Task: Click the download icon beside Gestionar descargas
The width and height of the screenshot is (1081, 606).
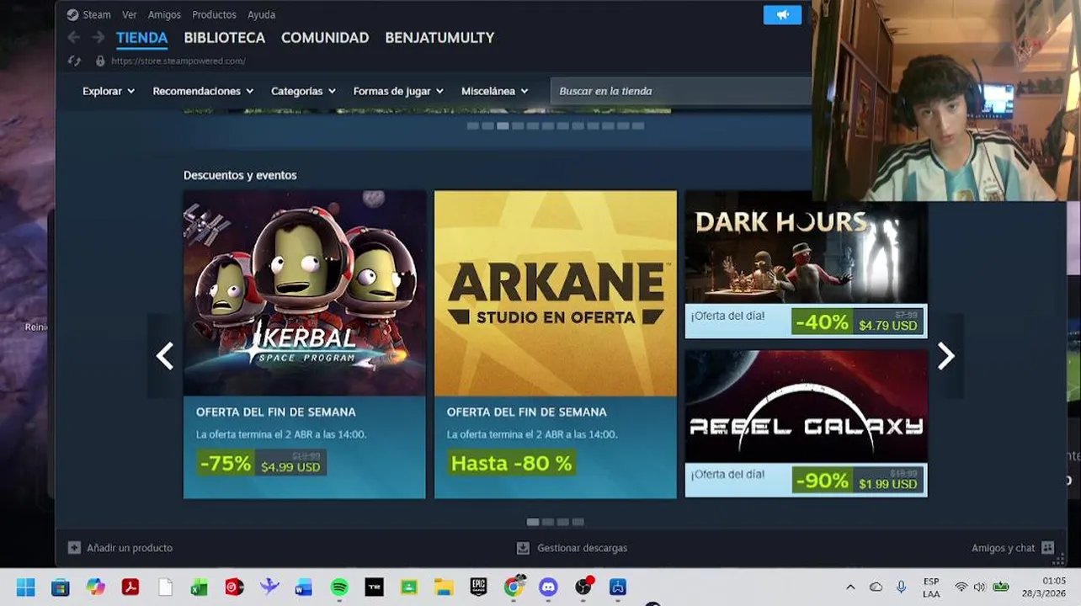Action: 523,548
